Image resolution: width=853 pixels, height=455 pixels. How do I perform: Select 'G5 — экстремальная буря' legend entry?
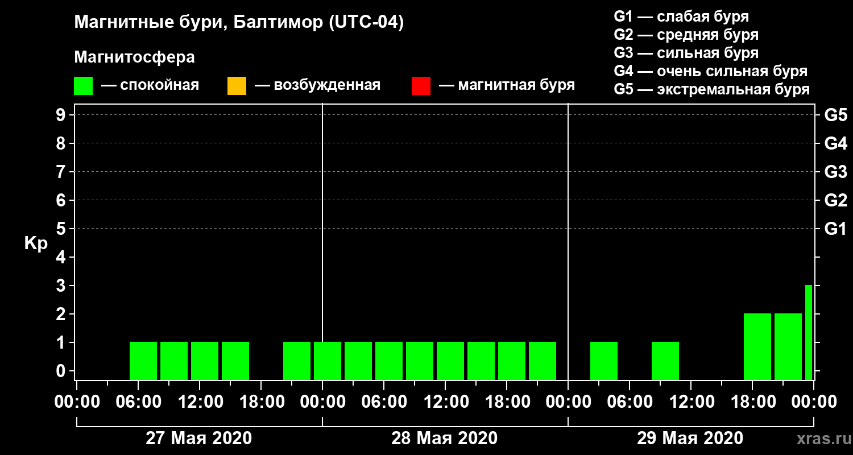click(x=711, y=89)
